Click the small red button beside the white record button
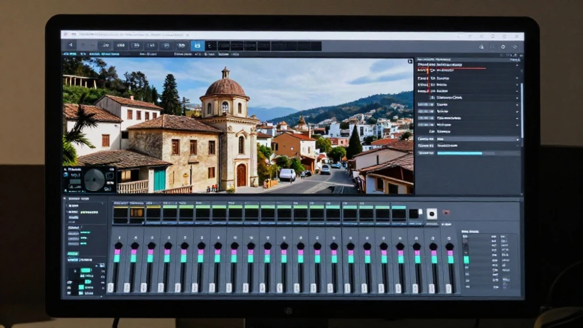 [446, 212]
